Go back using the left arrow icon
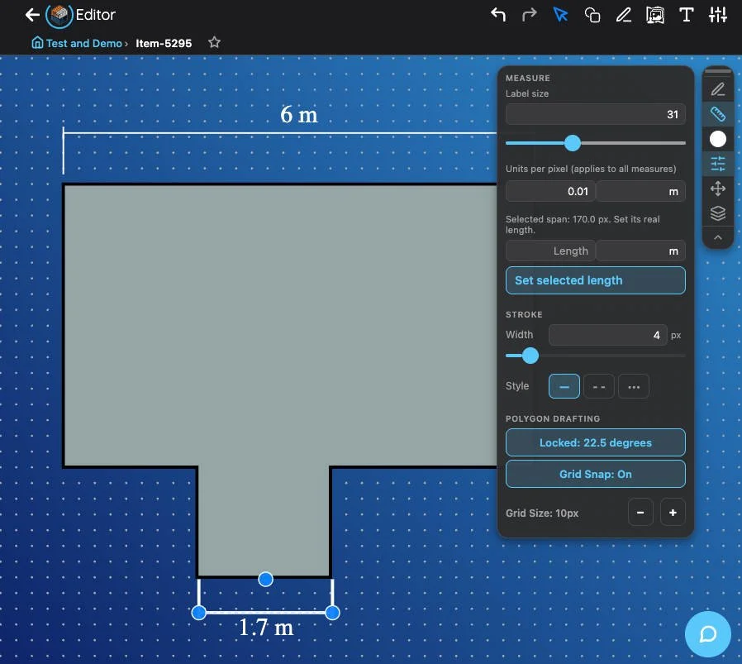This screenshot has width=742, height=664. pyautogui.click(x=32, y=15)
